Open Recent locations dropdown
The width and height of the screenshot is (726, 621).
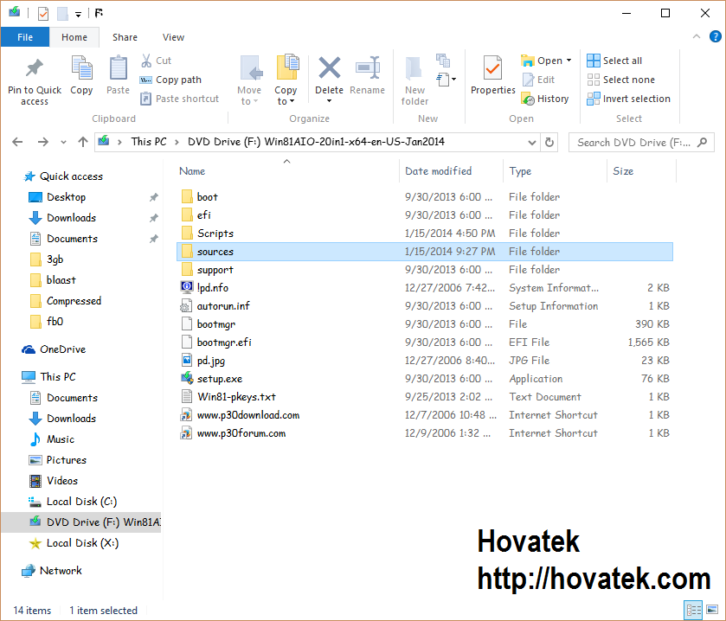tap(63, 142)
